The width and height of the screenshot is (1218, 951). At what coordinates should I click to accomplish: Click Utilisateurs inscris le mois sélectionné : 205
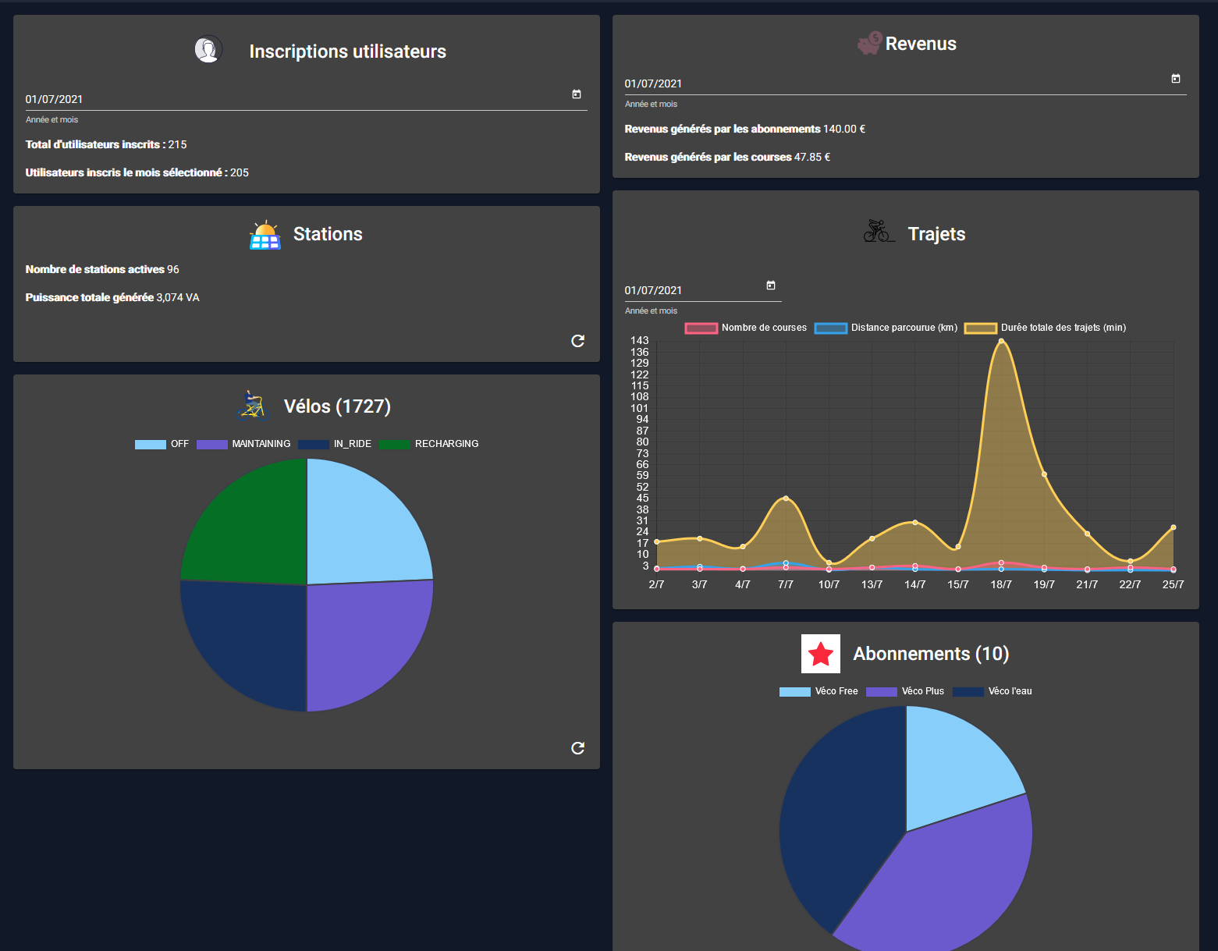[x=137, y=172]
